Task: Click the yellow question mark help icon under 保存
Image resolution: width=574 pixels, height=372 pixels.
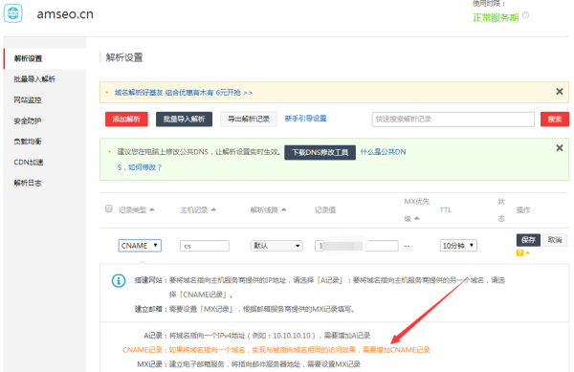Action: click(x=519, y=252)
